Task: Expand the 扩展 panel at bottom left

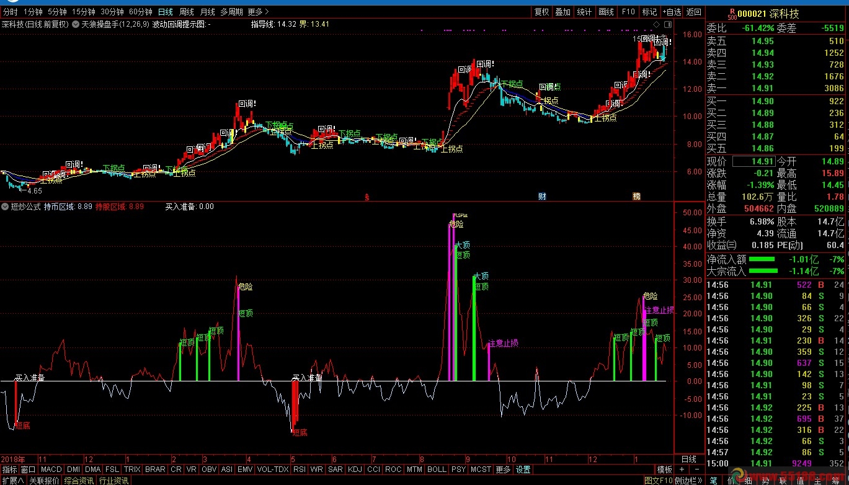Action: click(x=12, y=480)
